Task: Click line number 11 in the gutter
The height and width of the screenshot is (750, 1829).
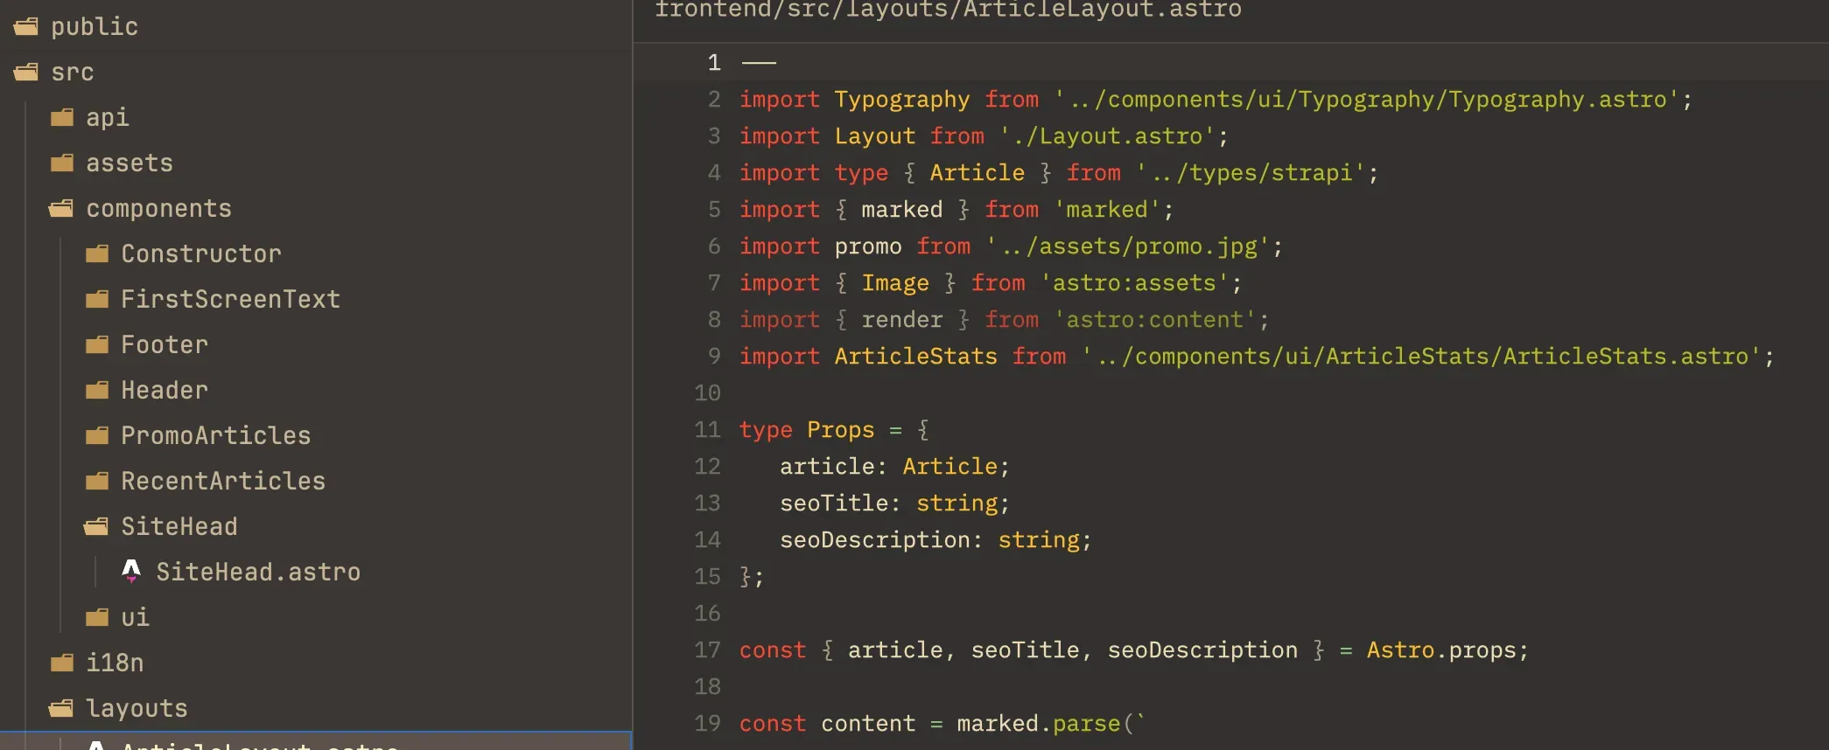Action: tap(707, 430)
